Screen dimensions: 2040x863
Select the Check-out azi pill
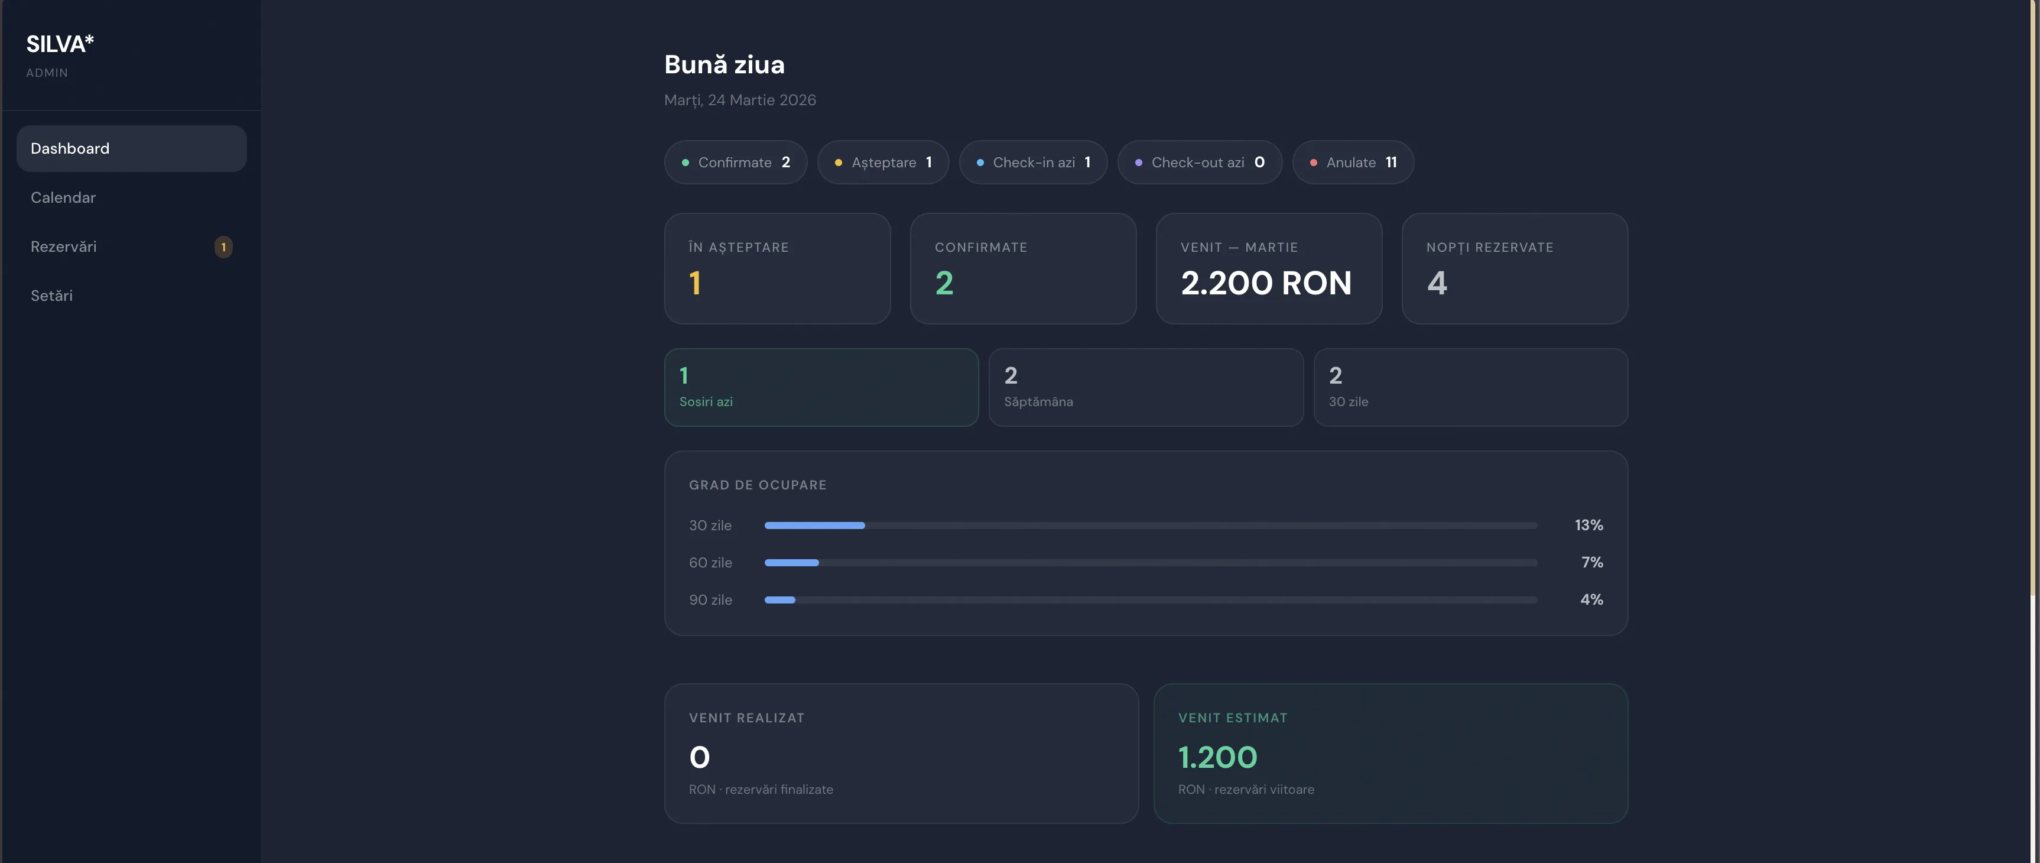(1200, 163)
